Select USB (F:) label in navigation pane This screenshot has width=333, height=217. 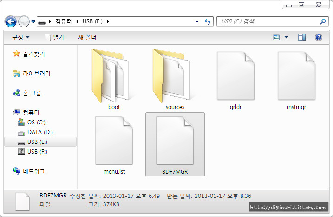click(37, 152)
